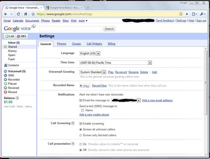Open the wrench tools menu
Image resolution: width=210 pixels, height=159 pixels.
point(202,14)
